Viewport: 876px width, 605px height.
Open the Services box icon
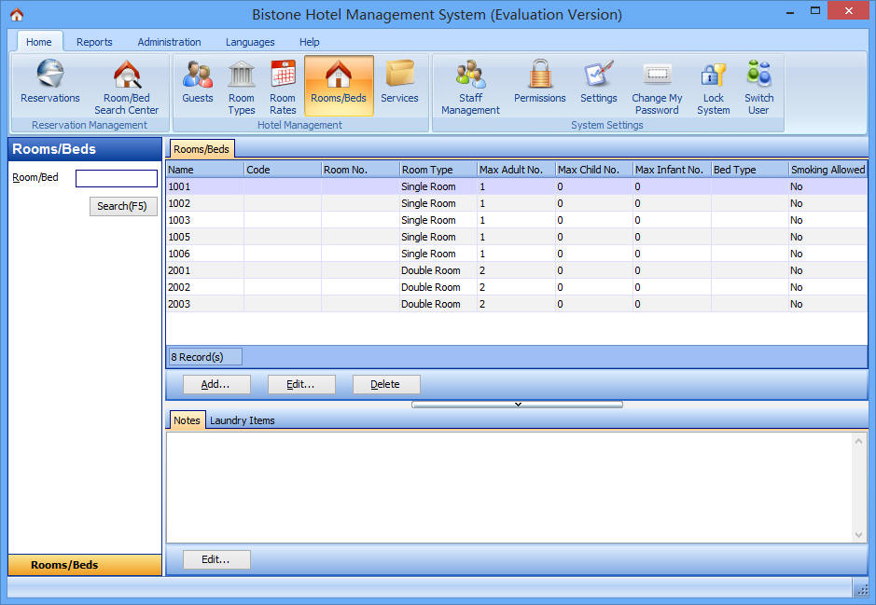[x=399, y=81]
